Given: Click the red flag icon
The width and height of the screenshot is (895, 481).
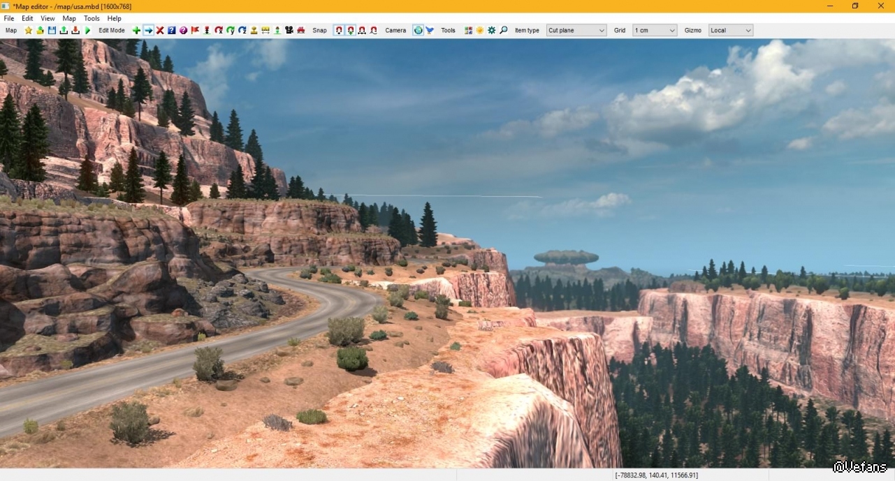Looking at the screenshot, I should click(195, 31).
